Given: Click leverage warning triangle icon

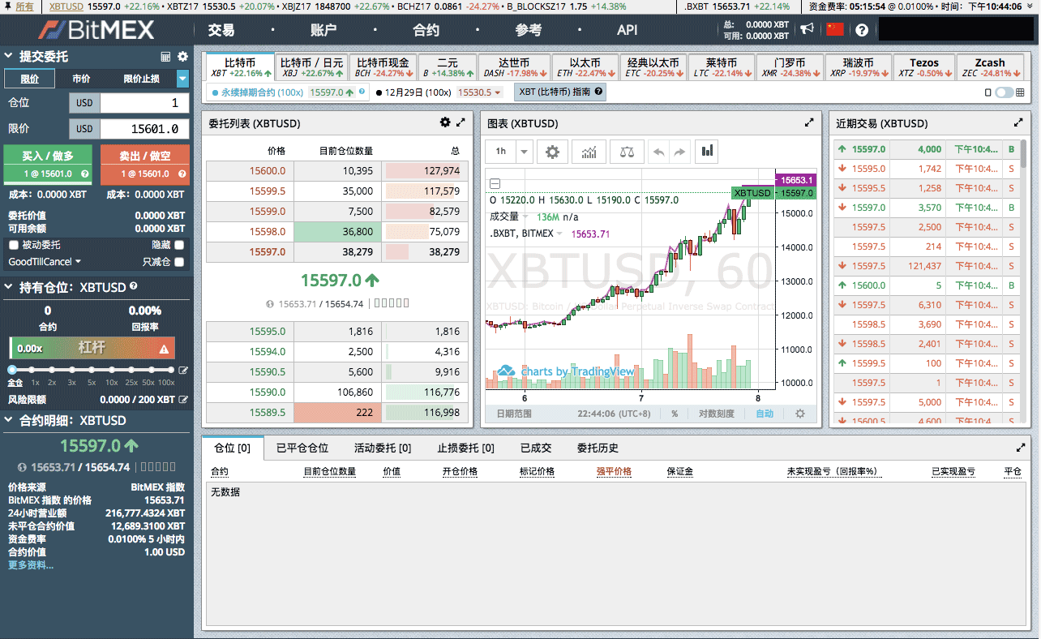Looking at the screenshot, I should coord(164,349).
